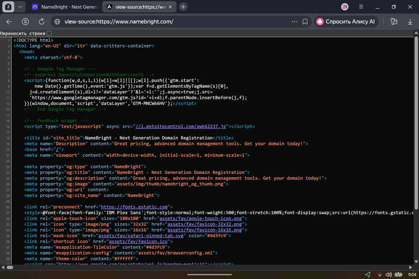Open the volume speaker tray icon
This screenshot has height=279, width=419.
[389, 274]
